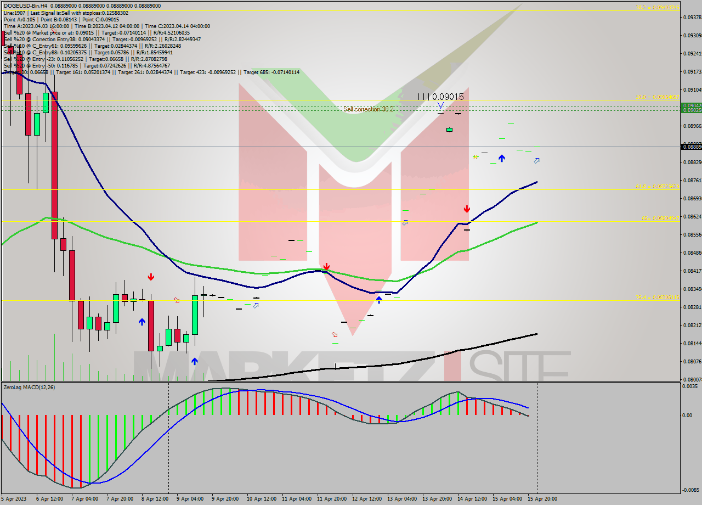Select the 'Sell correction 38.2' chart label
The width and height of the screenshot is (702, 505).
point(369,109)
